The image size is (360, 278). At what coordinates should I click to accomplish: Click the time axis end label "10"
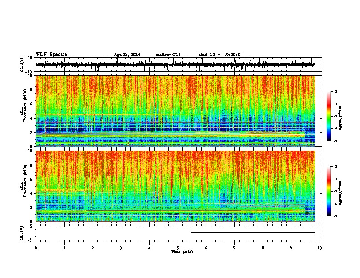(320, 248)
